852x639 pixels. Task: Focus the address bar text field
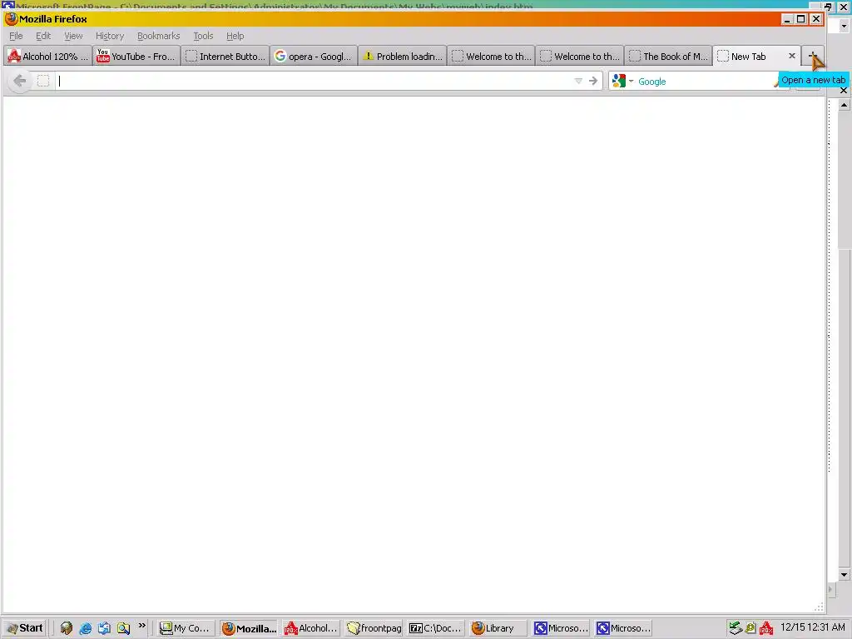point(314,81)
